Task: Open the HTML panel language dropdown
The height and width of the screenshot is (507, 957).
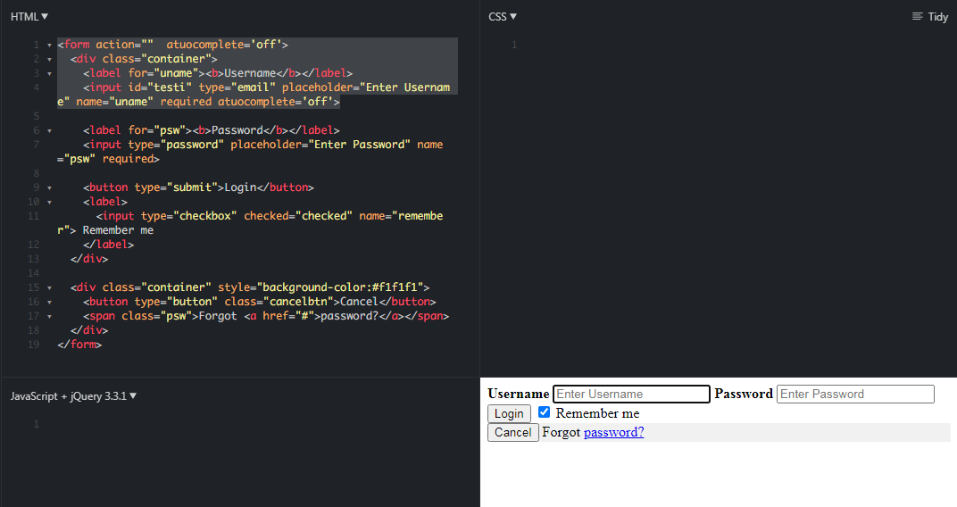Action: [x=29, y=16]
